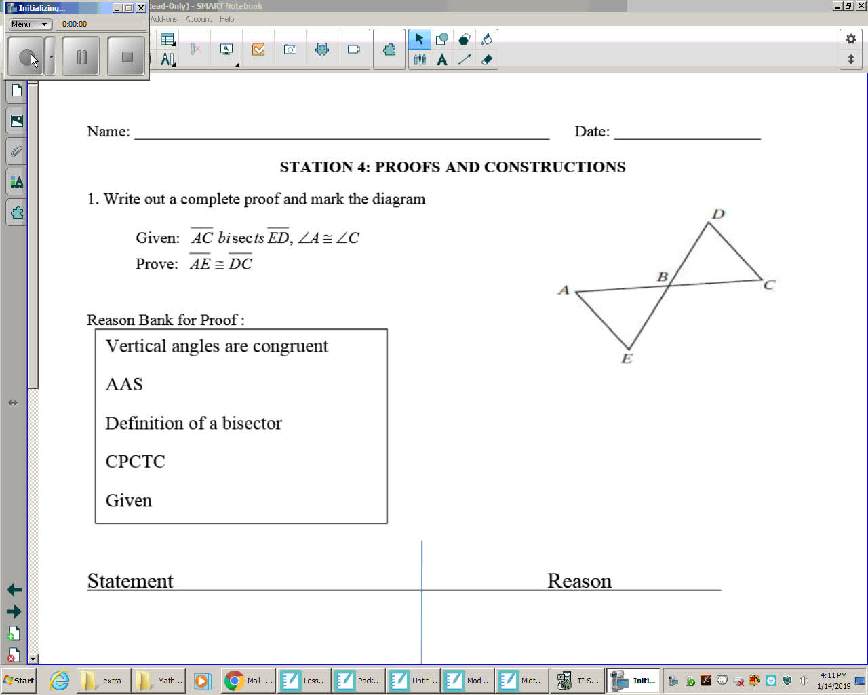Open the Page Sorter tab
The width and height of the screenshot is (868, 695).
click(x=17, y=90)
